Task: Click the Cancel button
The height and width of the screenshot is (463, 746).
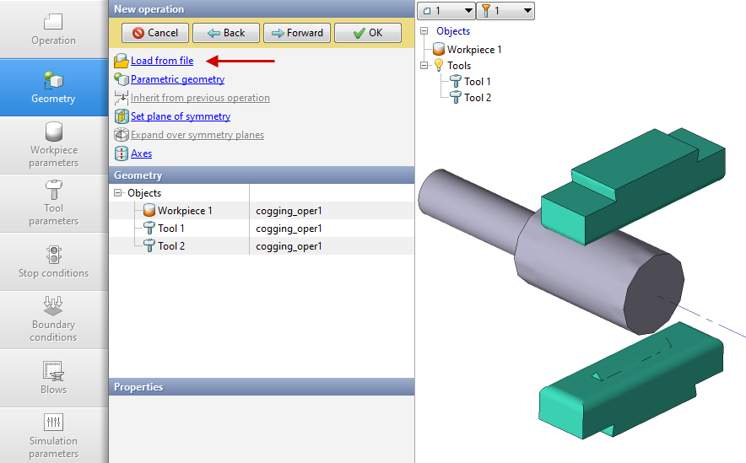Action: tap(154, 33)
